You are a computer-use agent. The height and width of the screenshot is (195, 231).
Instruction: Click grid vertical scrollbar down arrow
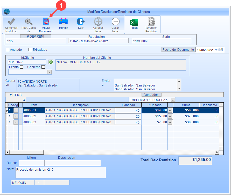221,148
